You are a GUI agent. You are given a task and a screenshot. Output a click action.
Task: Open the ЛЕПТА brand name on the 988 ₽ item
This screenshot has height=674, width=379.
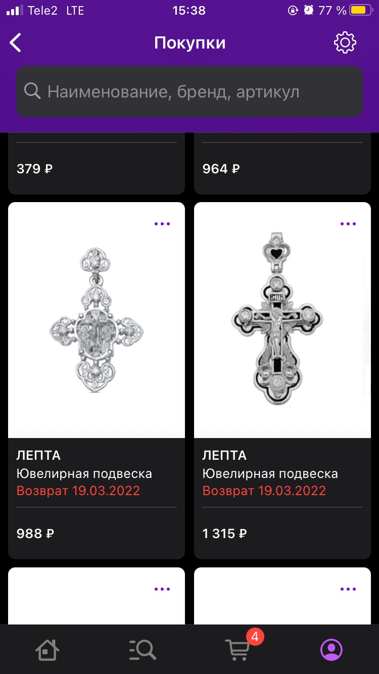(x=38, y=455)
